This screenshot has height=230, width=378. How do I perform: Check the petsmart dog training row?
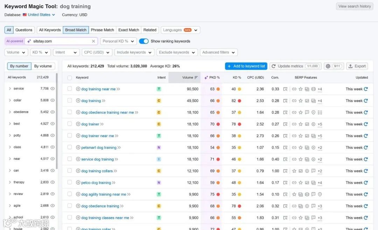point(70,147)
